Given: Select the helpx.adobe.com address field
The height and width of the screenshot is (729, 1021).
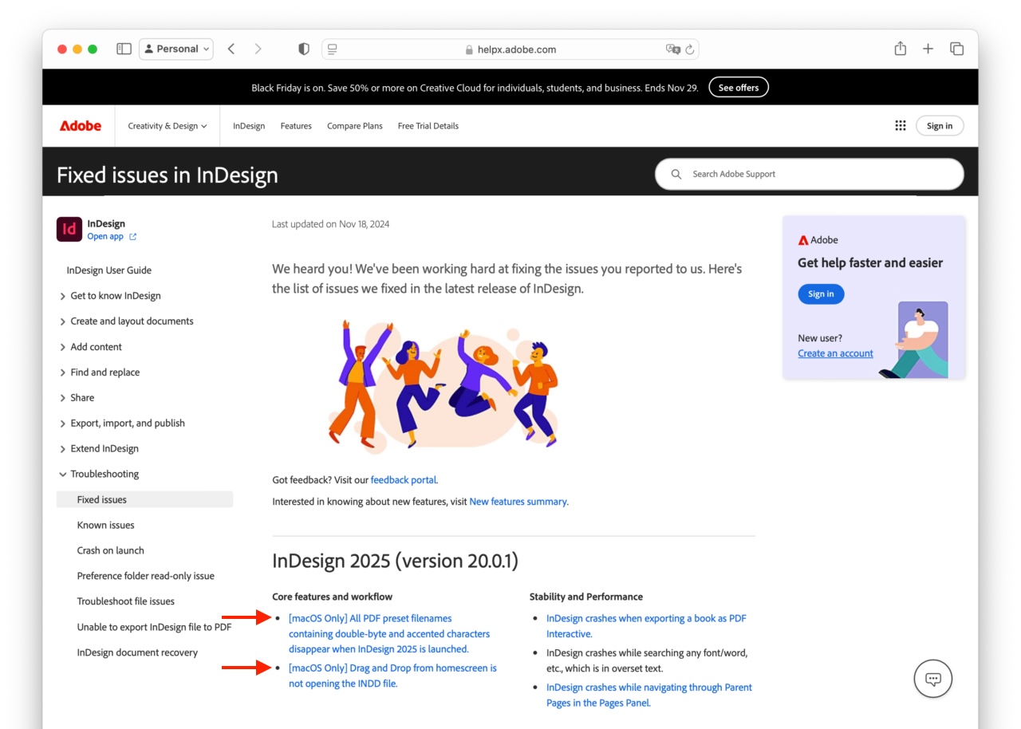Looking at the screenshot, I should point(510,49).
